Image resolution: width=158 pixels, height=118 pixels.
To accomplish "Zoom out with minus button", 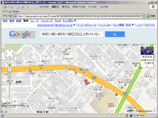I will click(x=9, y=101).
